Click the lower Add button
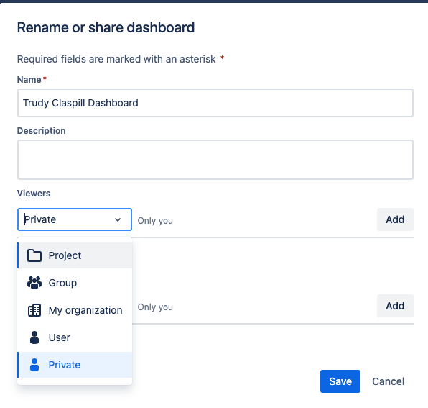Image resolution: width=428 pixels, height=408 pixels. pyautogui.click(x=395, y=306)
